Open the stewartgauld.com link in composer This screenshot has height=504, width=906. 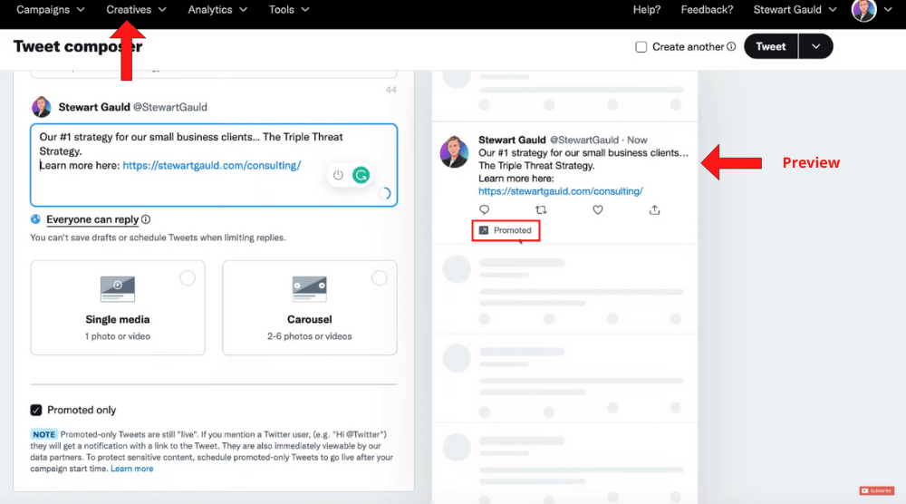211,165
